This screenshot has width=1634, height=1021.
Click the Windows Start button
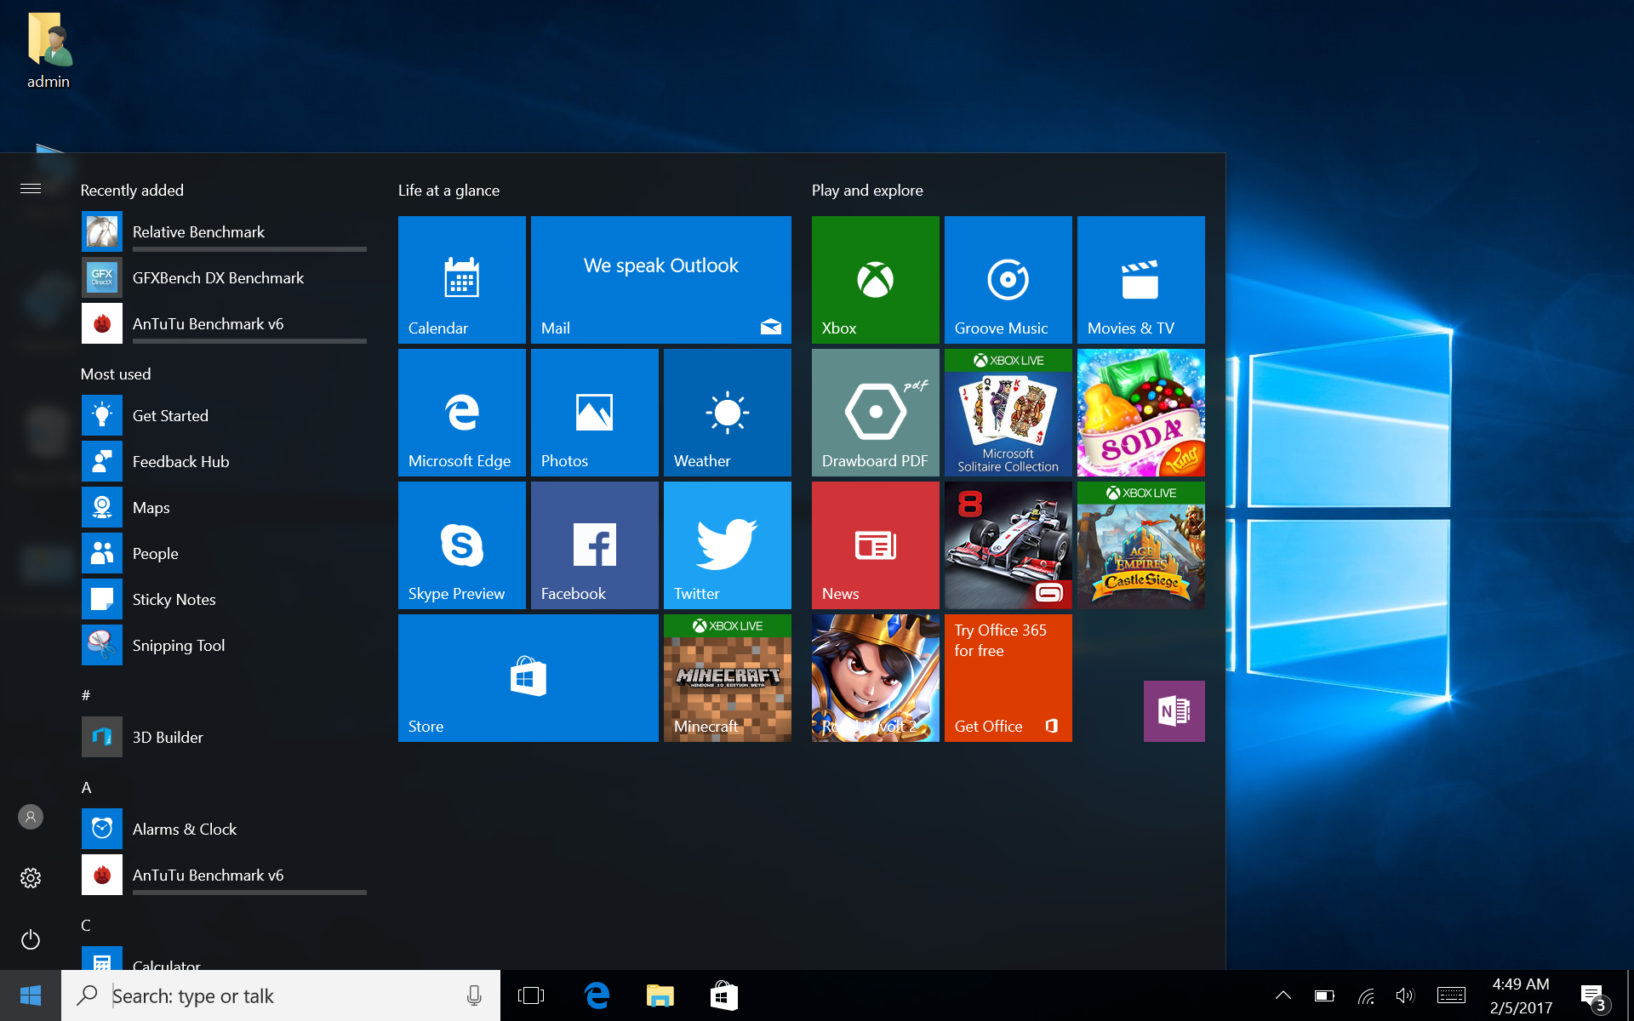coord(31,995)
